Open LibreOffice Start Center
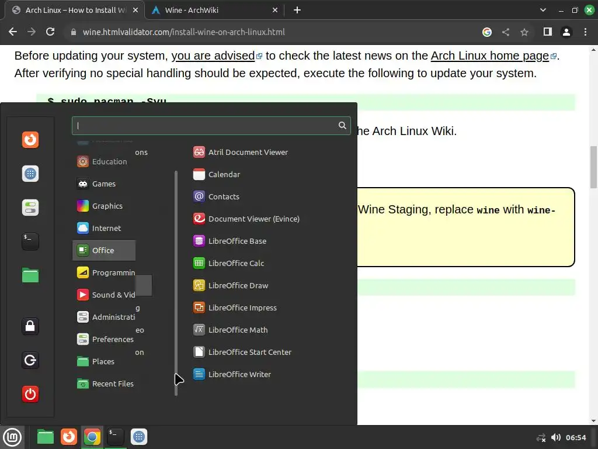This screenshot has width=598, height=449. 242,351
